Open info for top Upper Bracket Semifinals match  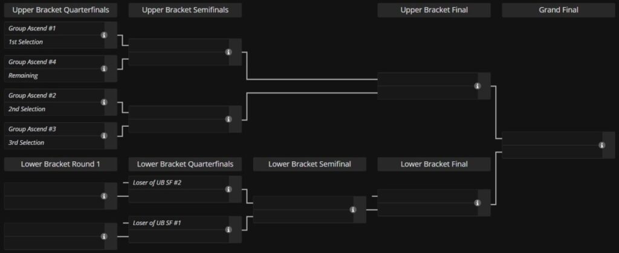tap(228, 52)
